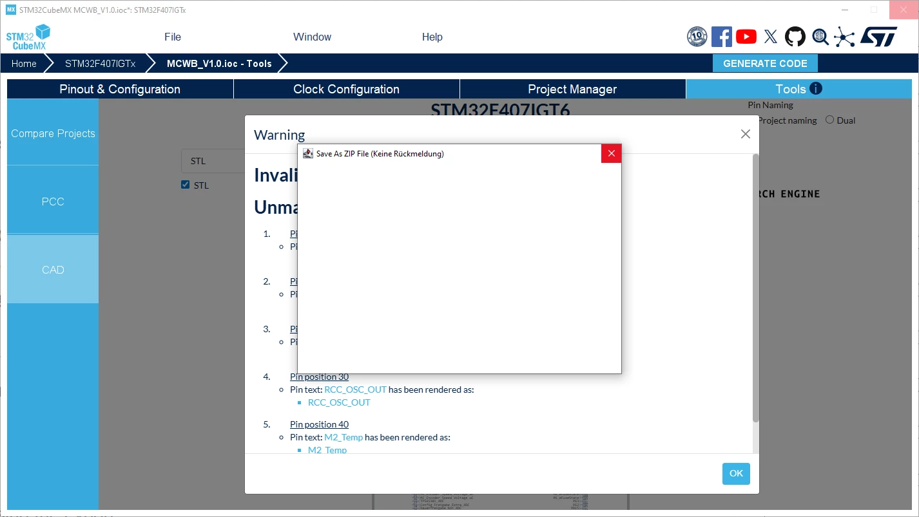Switch to Clock Configuration tab

coord(347,89)
